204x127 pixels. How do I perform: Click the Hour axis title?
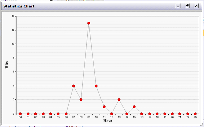point(108,121)
